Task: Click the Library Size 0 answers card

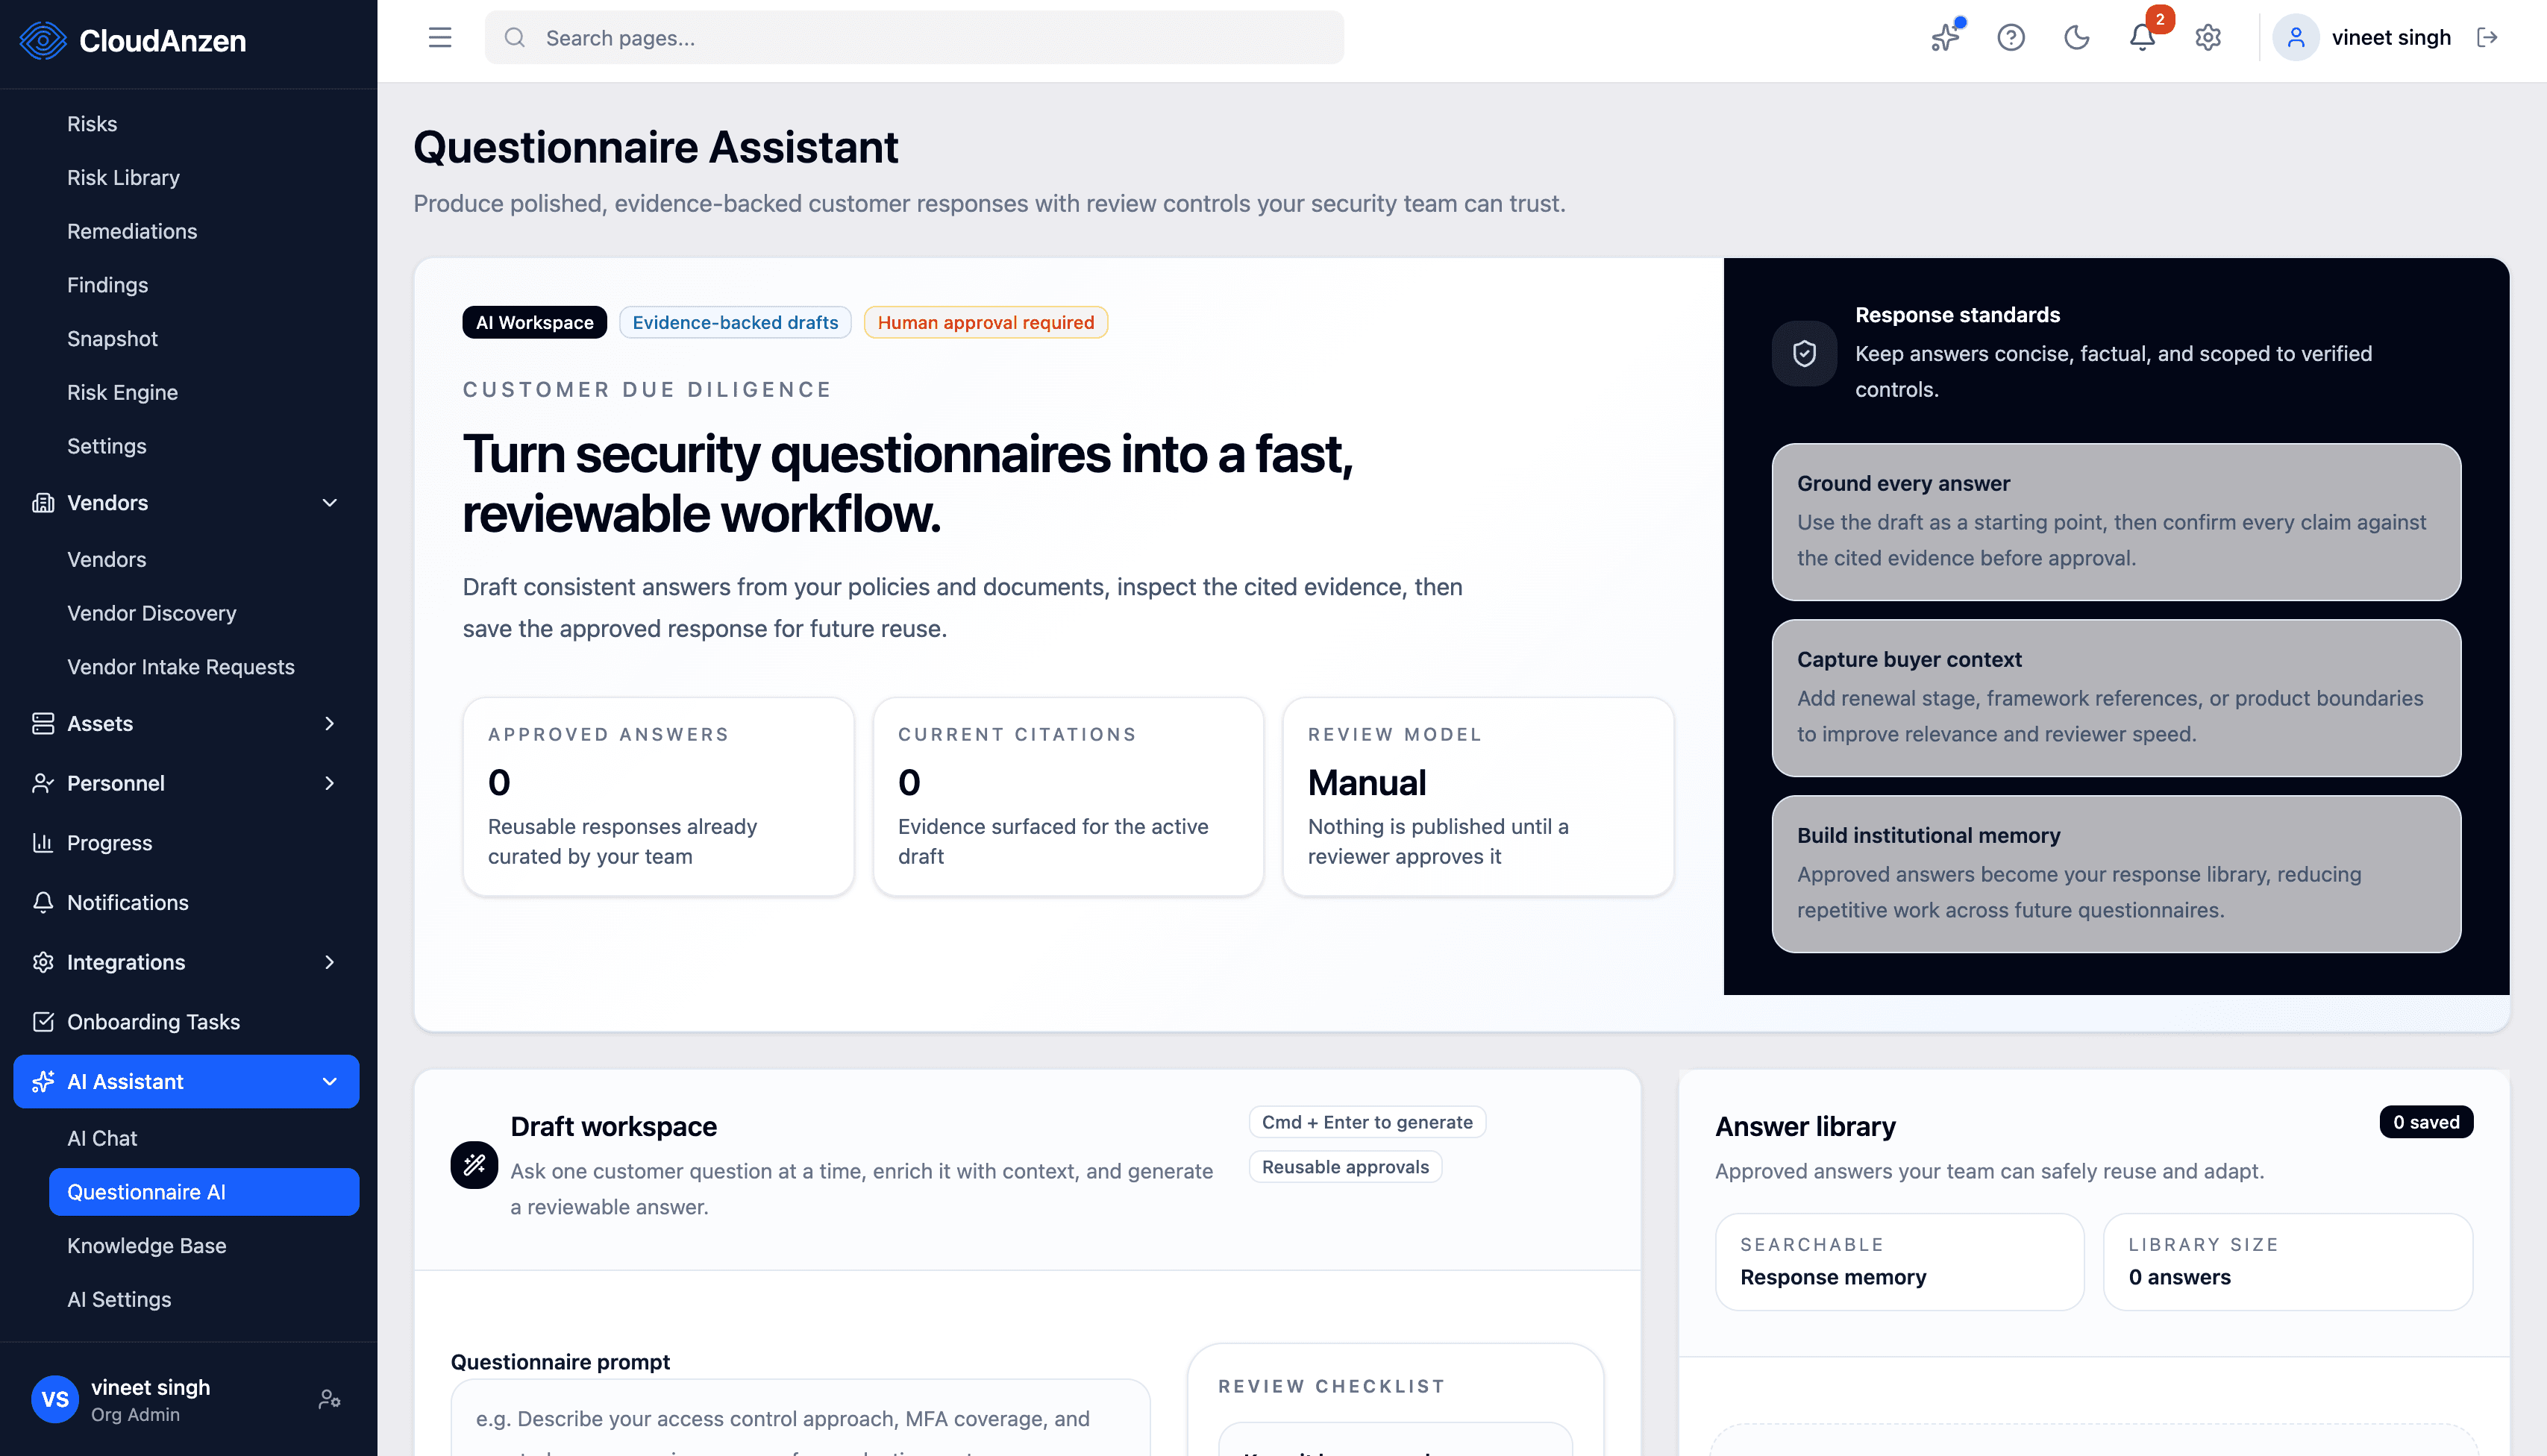Action: pos(2288,1262)
